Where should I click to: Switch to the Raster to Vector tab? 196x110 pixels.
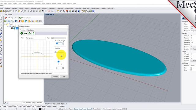(x=25, y=18)
